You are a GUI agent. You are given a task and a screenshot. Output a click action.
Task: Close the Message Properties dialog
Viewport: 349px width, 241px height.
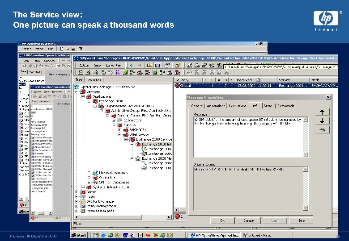point(328,97)
